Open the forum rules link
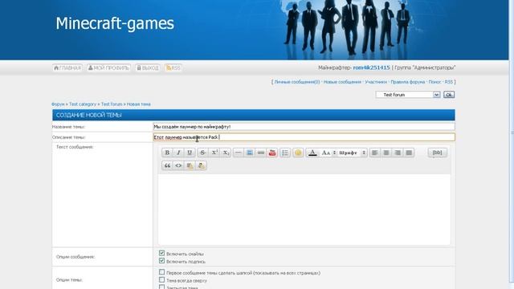The height and width of the screenshot is (289, 514). coord(408,82)
